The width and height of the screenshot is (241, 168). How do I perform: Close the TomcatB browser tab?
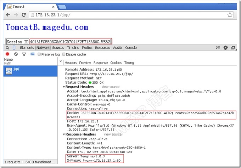click(x=53, y=7)
